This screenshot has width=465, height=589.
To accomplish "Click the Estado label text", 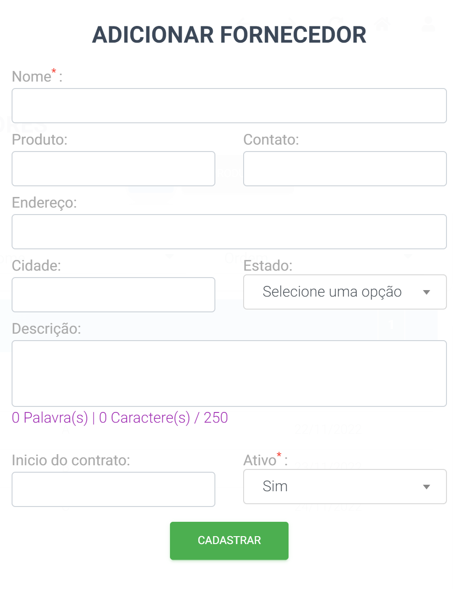I will coord(268,266).
